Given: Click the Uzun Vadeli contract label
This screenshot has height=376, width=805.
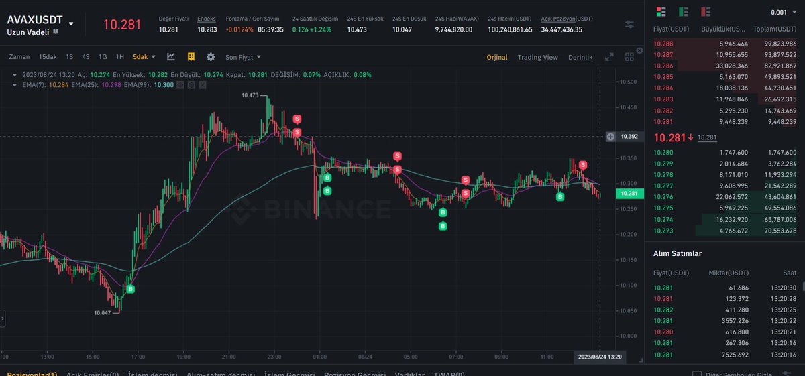Looking at the screenshot, I should (27, 32).
